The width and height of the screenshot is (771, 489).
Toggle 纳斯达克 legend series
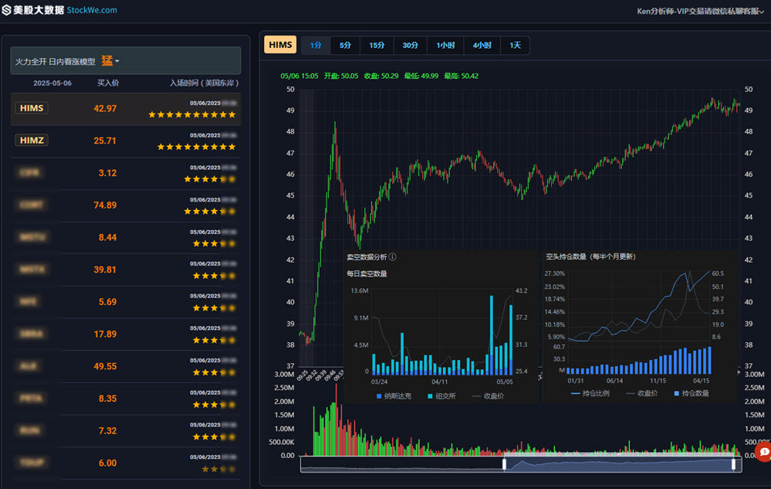[x=394, y=396]
